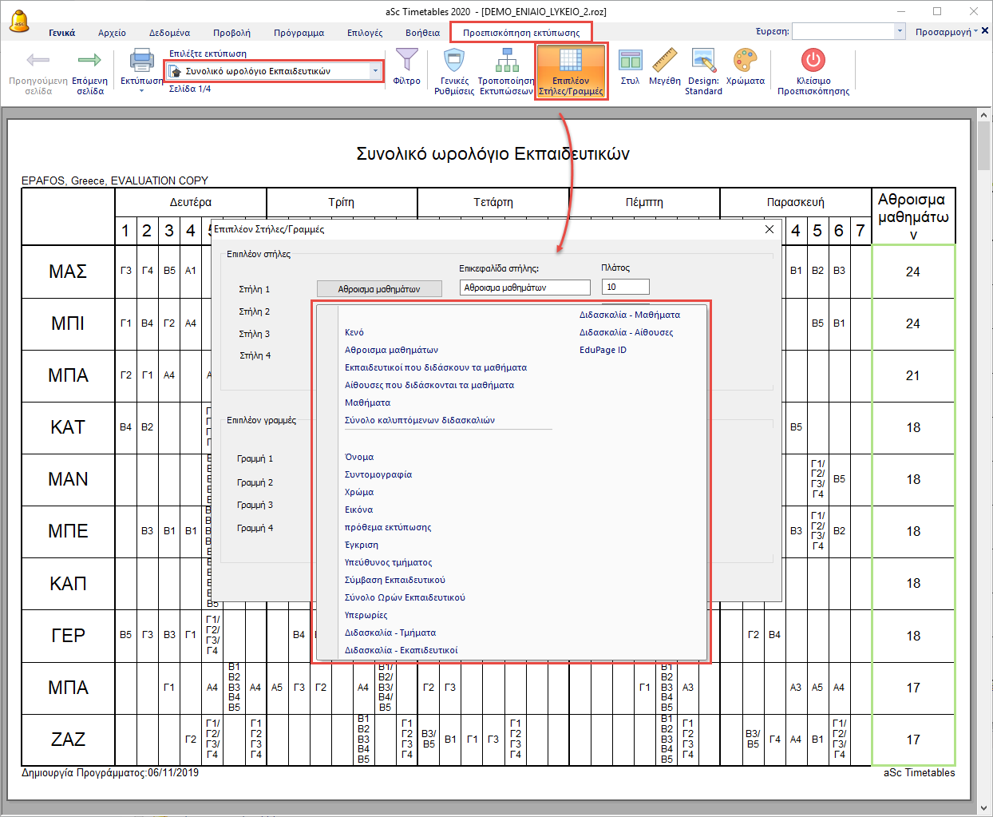Close the Επιπλέον Στήλες/Γραμμές dialog
Screen dimensions: 993x817
pyautogui.click(x=769, y=229)
